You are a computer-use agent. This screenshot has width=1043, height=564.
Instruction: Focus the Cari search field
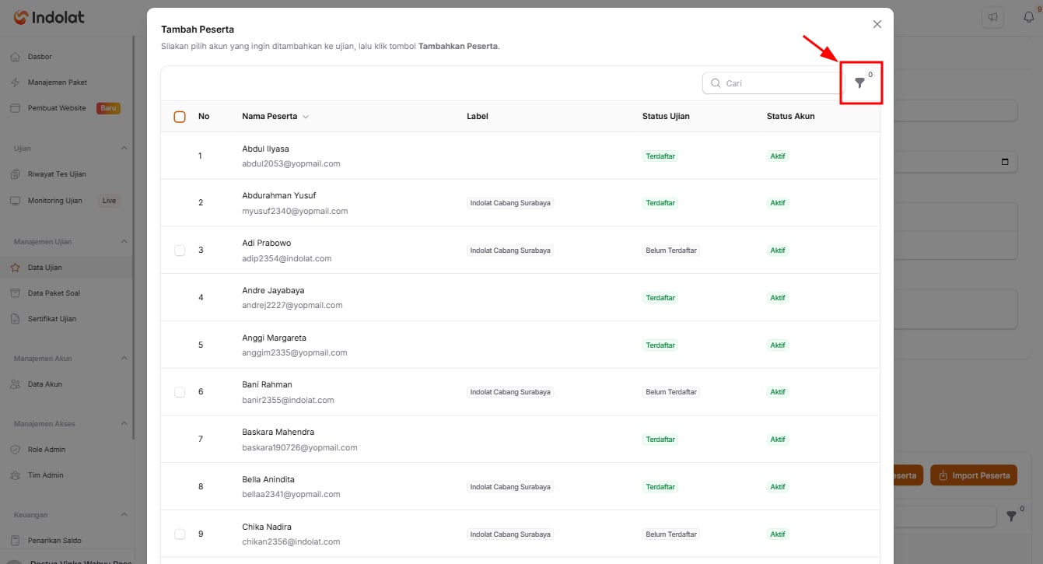tap(773, 83)
